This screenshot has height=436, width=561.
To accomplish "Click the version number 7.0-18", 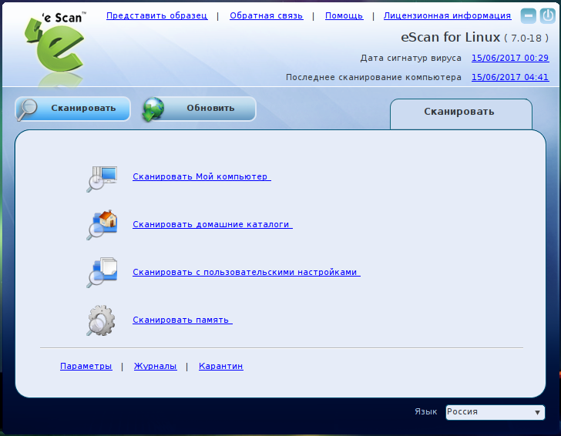I will [x=526, y=39].
